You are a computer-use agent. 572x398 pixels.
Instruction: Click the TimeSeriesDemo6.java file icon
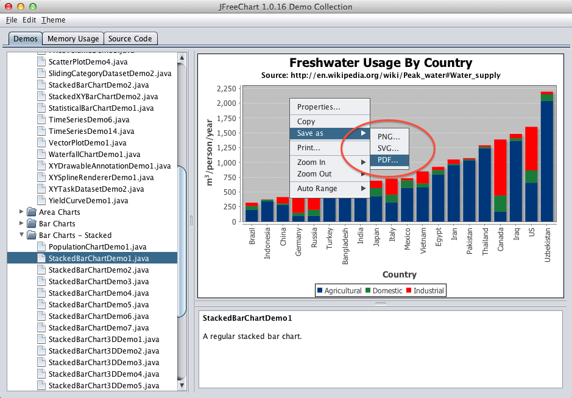[x=41, y=119]
